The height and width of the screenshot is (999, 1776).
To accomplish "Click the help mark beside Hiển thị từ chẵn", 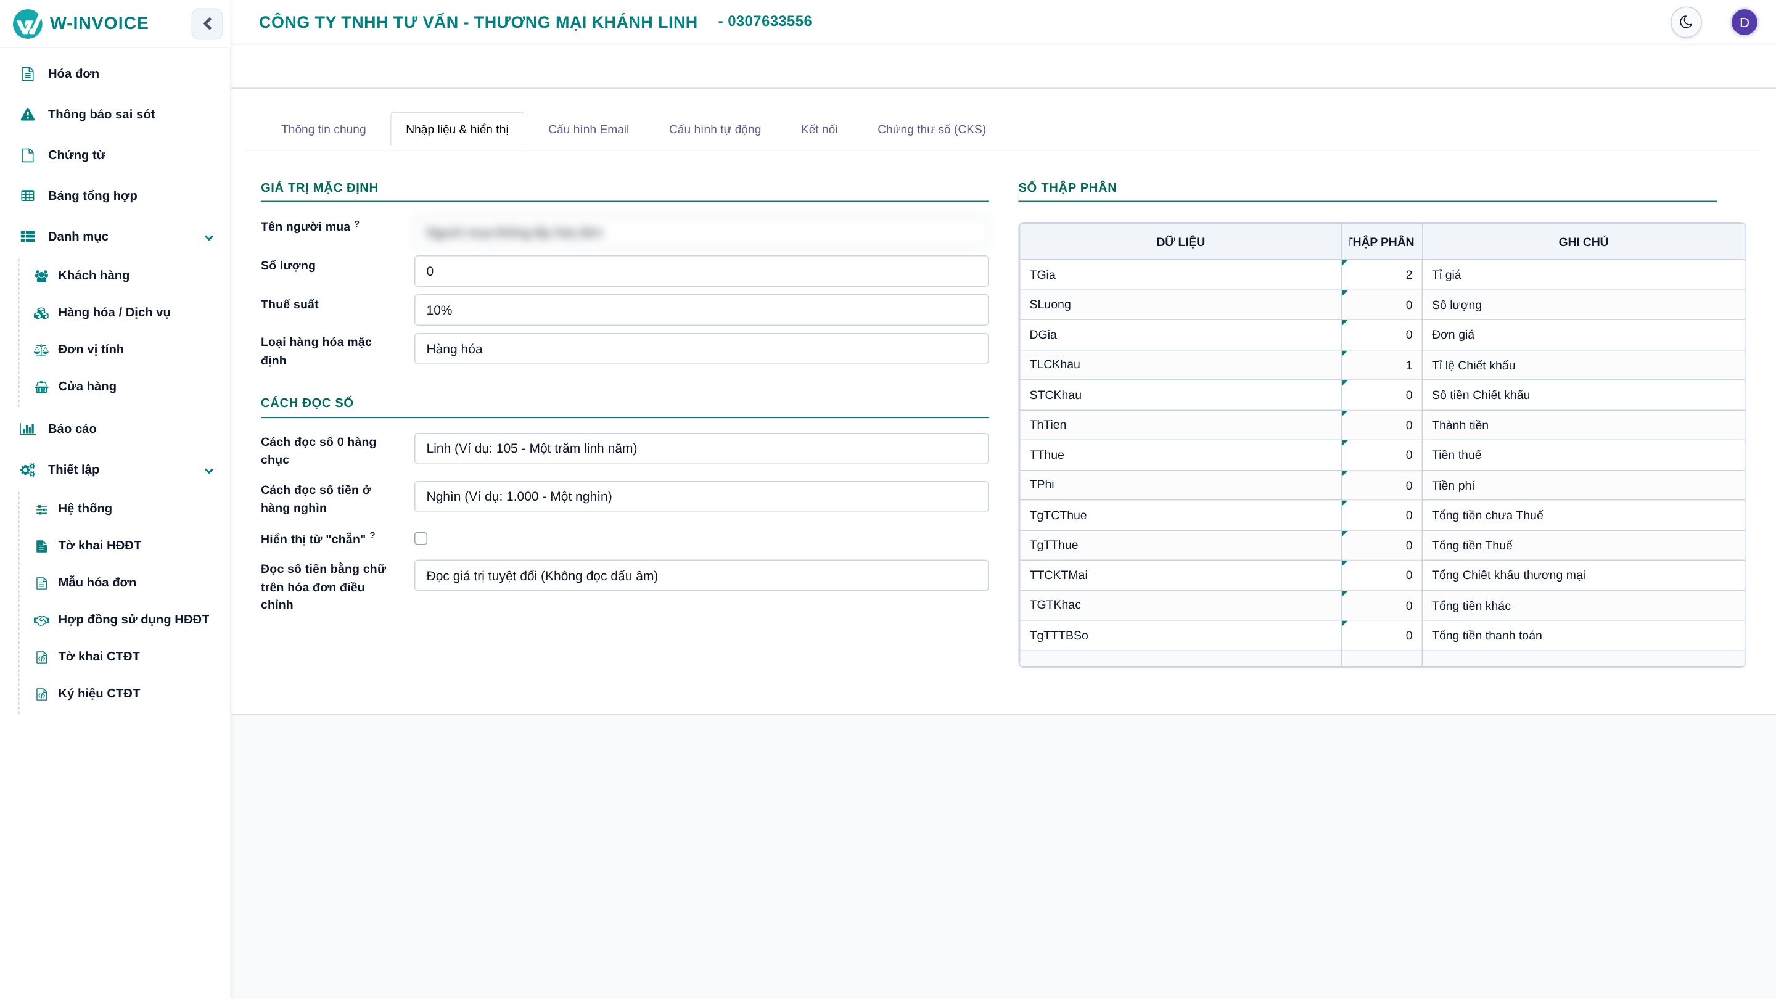I will [372, 535].
